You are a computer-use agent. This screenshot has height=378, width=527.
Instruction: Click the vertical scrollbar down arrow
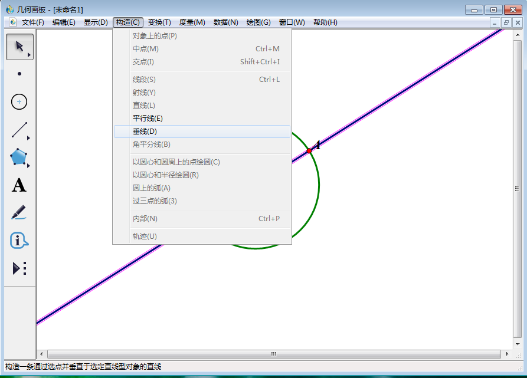pos(517,344)
